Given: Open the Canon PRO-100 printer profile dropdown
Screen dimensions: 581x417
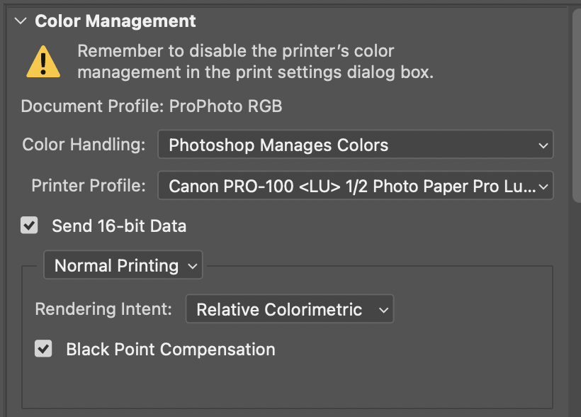Looking at the screenshot, I should pos(356,186).
